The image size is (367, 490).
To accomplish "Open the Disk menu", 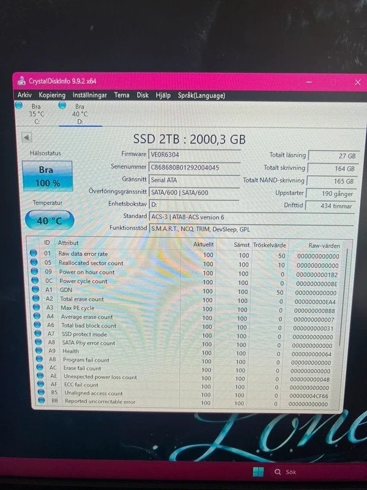I will (x=143, y=95).
